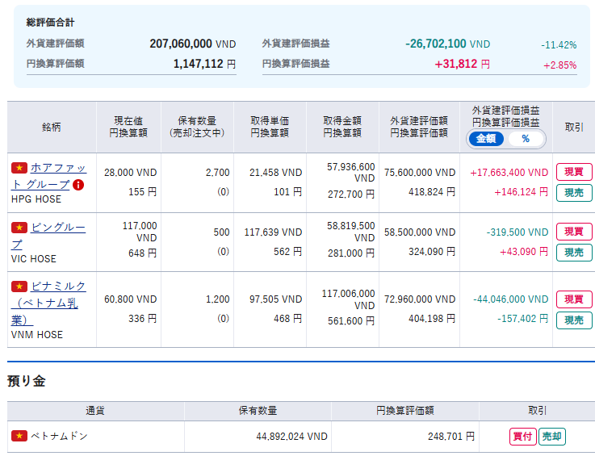
Task: Click the 外貨建評価額 円換算評価額 column header
Action: (x=419, y=127)
